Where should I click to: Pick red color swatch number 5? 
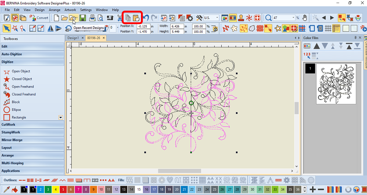63,189
